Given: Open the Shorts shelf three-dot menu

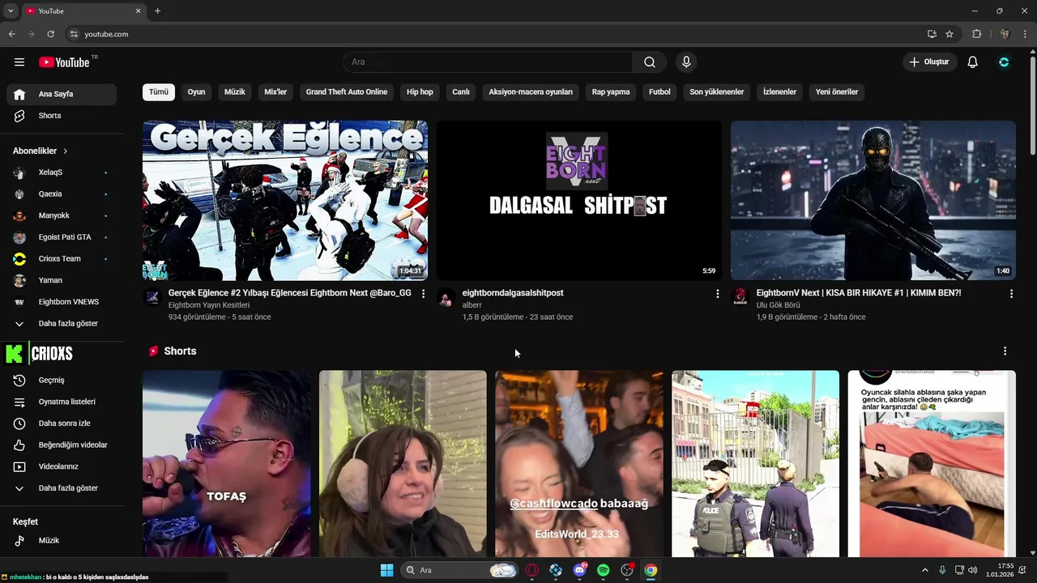Looking at the screenshot, I should point(1005,351).
